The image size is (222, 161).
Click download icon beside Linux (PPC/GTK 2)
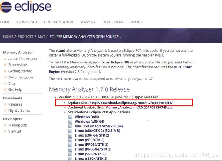pos(70,140)
